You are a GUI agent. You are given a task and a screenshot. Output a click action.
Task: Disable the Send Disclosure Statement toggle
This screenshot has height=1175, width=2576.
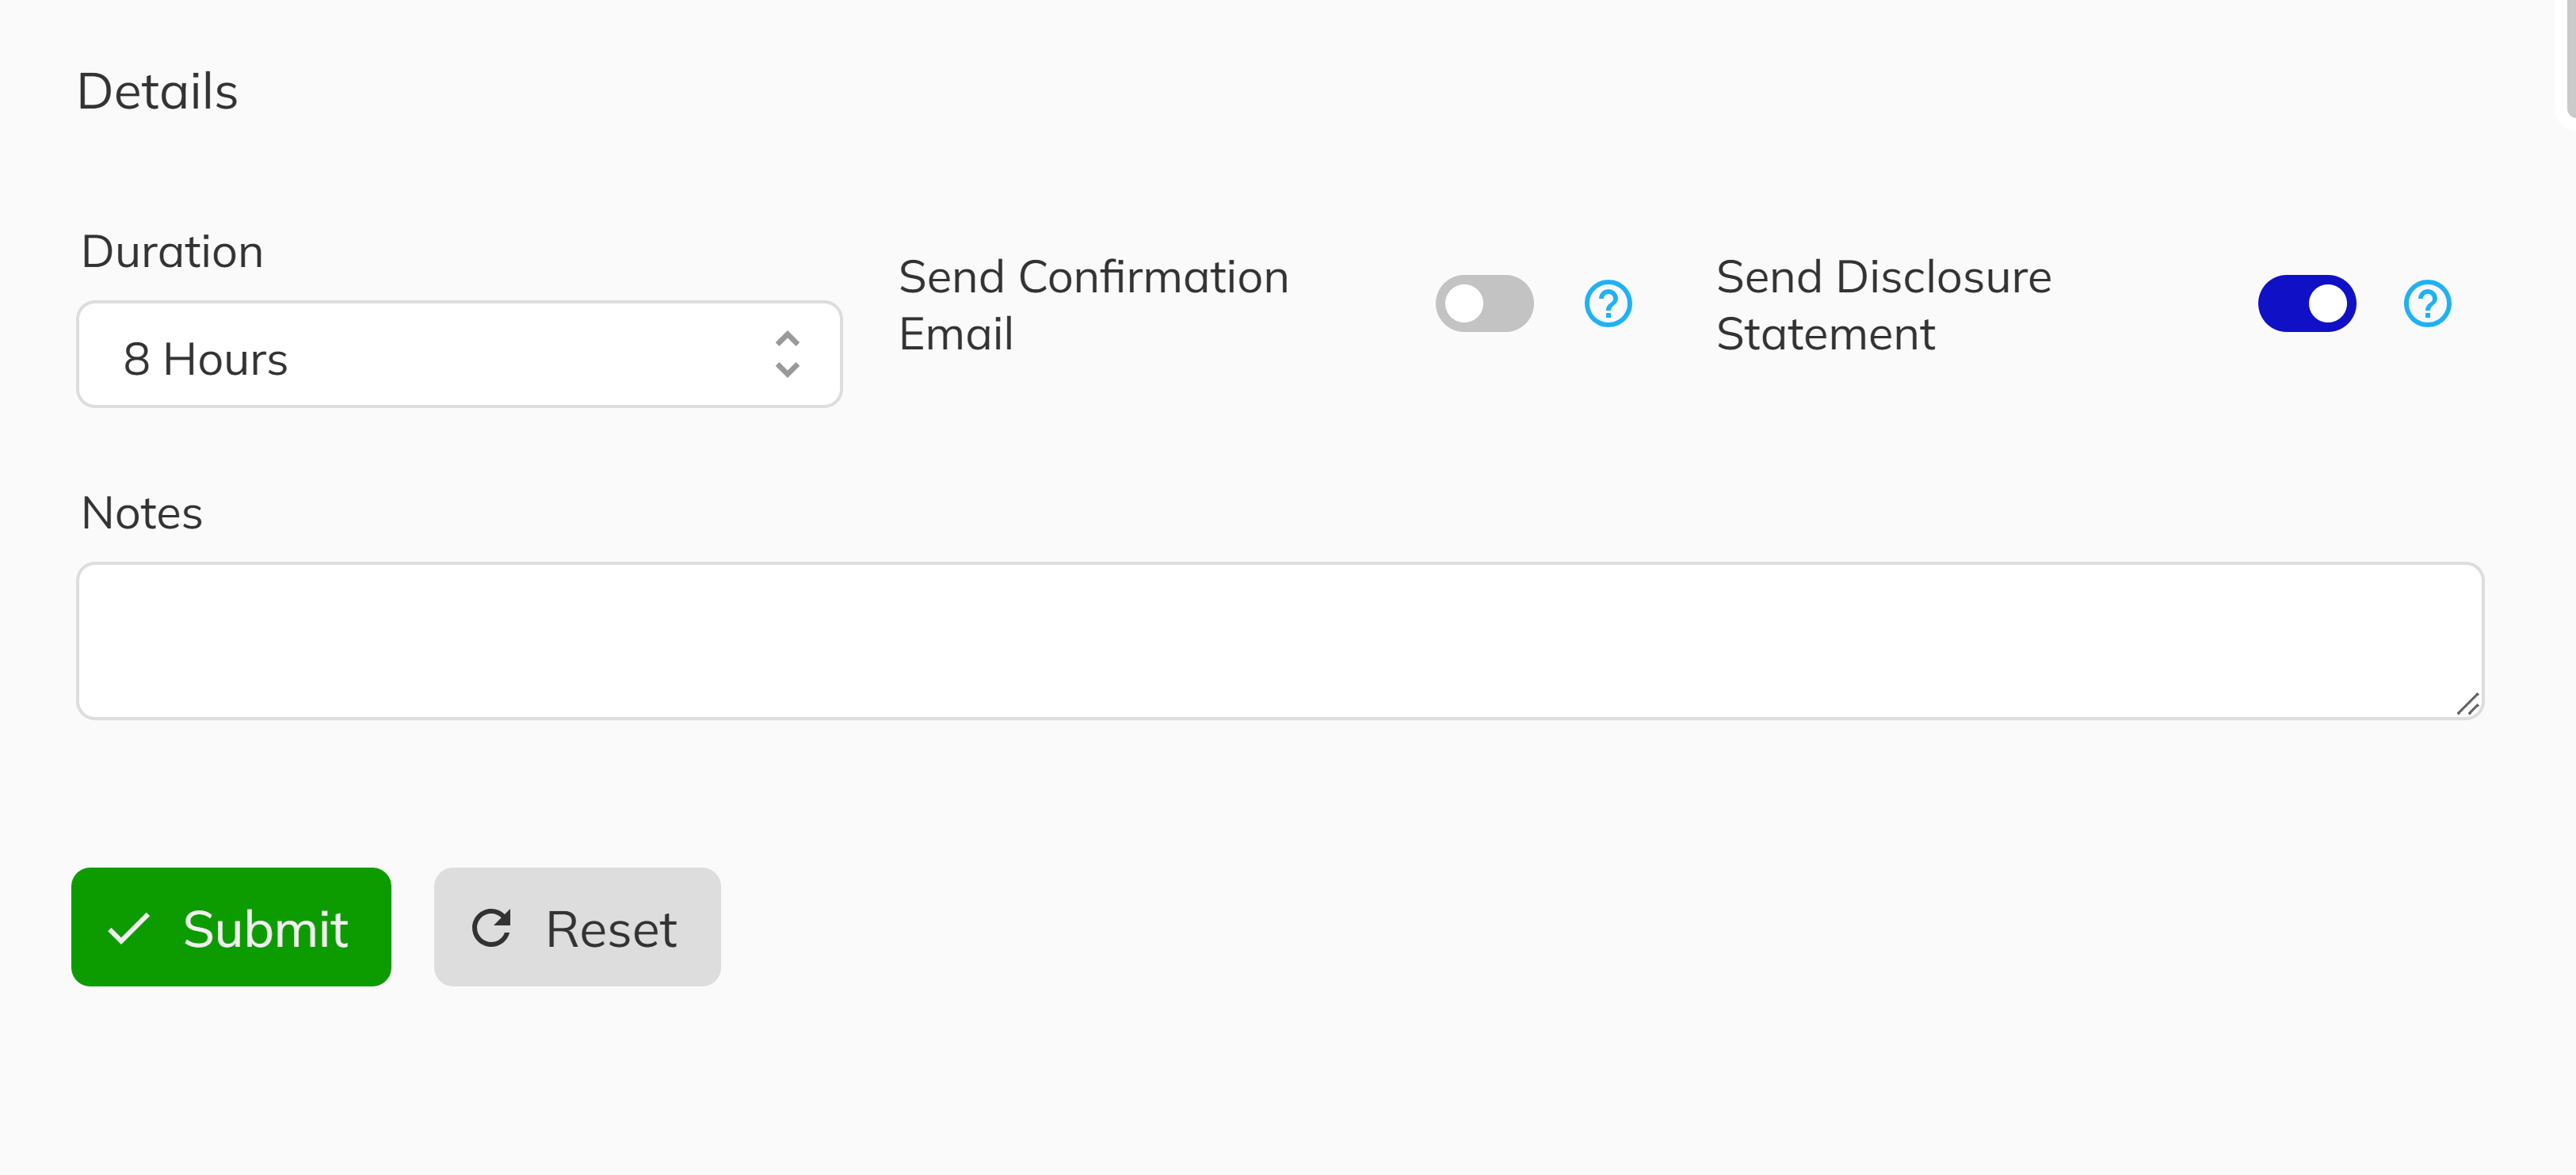(x=2306, y=304)
